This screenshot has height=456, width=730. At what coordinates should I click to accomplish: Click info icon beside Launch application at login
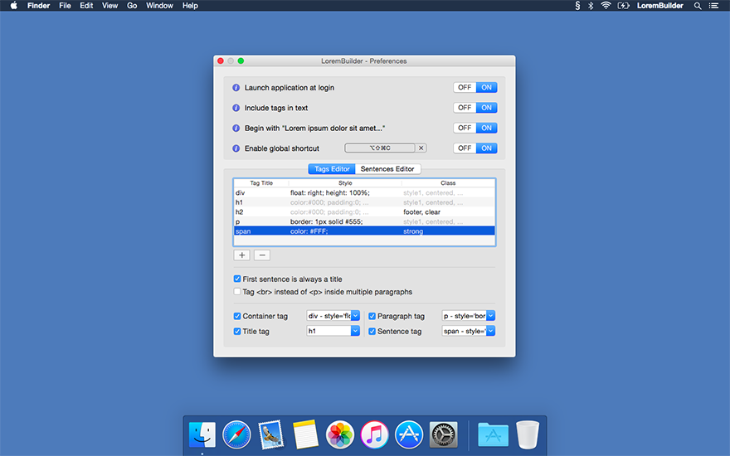pos(236,88)
